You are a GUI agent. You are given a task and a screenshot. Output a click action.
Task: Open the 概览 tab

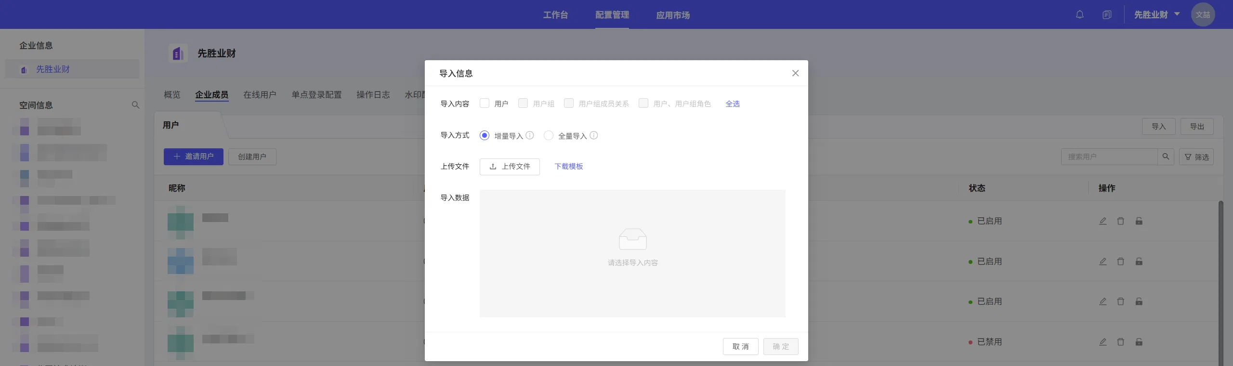pyautogui.click(x=172, y=94)
